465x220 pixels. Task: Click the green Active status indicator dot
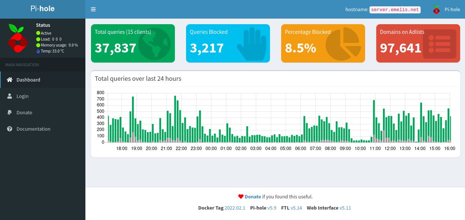coord(38,33)
